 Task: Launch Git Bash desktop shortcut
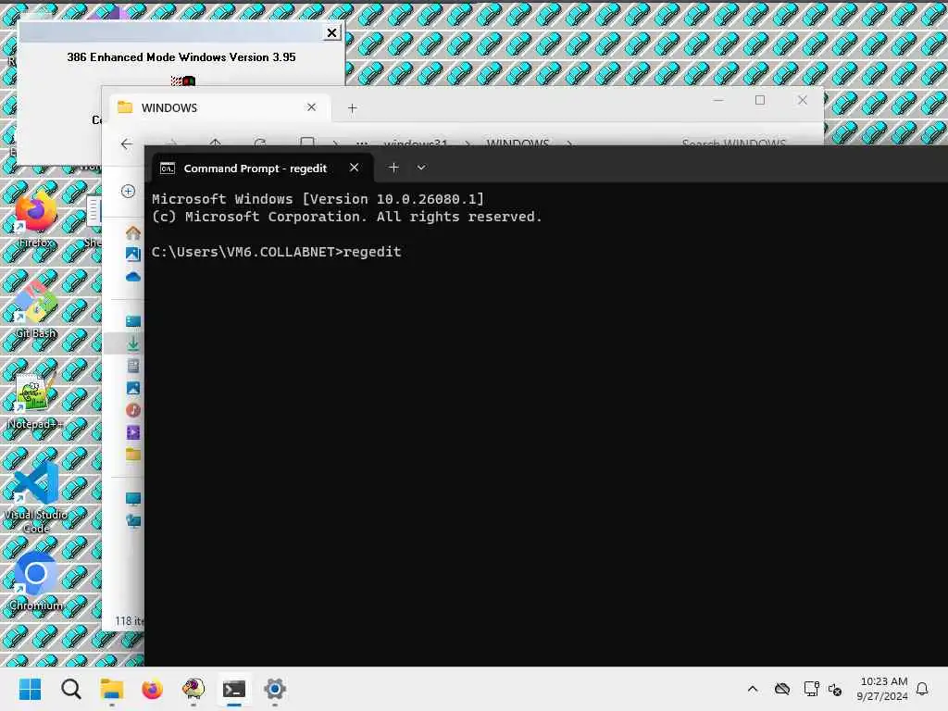point(36,308)
